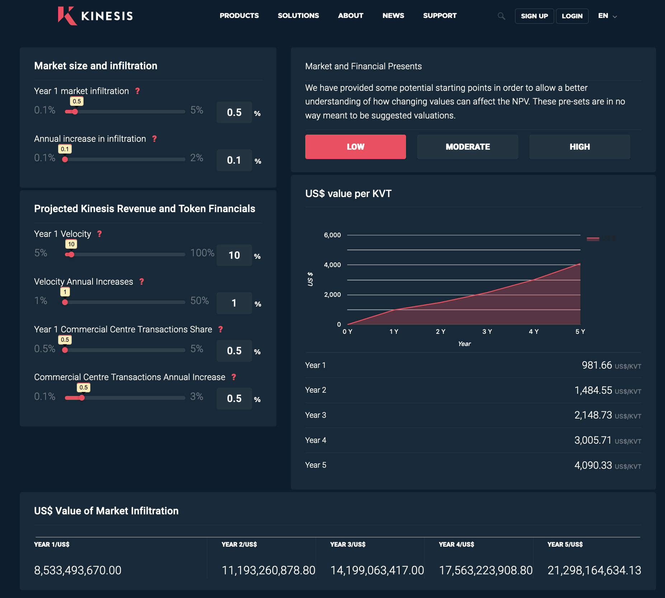
Task: Adjust Annual increase in infiltration slider handle
Action: [x=65, y=159]
